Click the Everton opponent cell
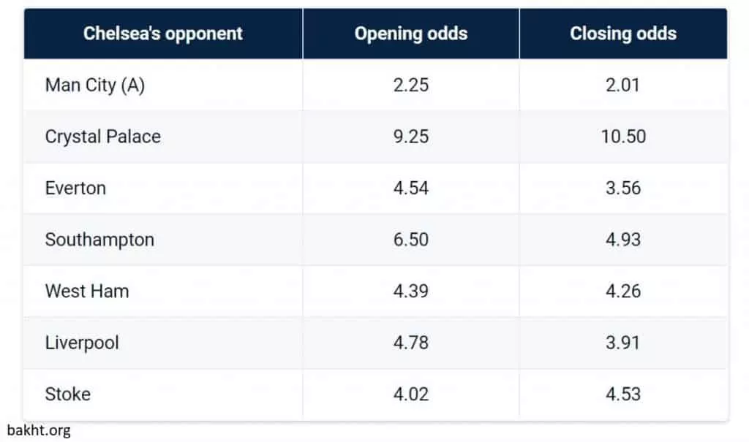 (x=75, y=188)
